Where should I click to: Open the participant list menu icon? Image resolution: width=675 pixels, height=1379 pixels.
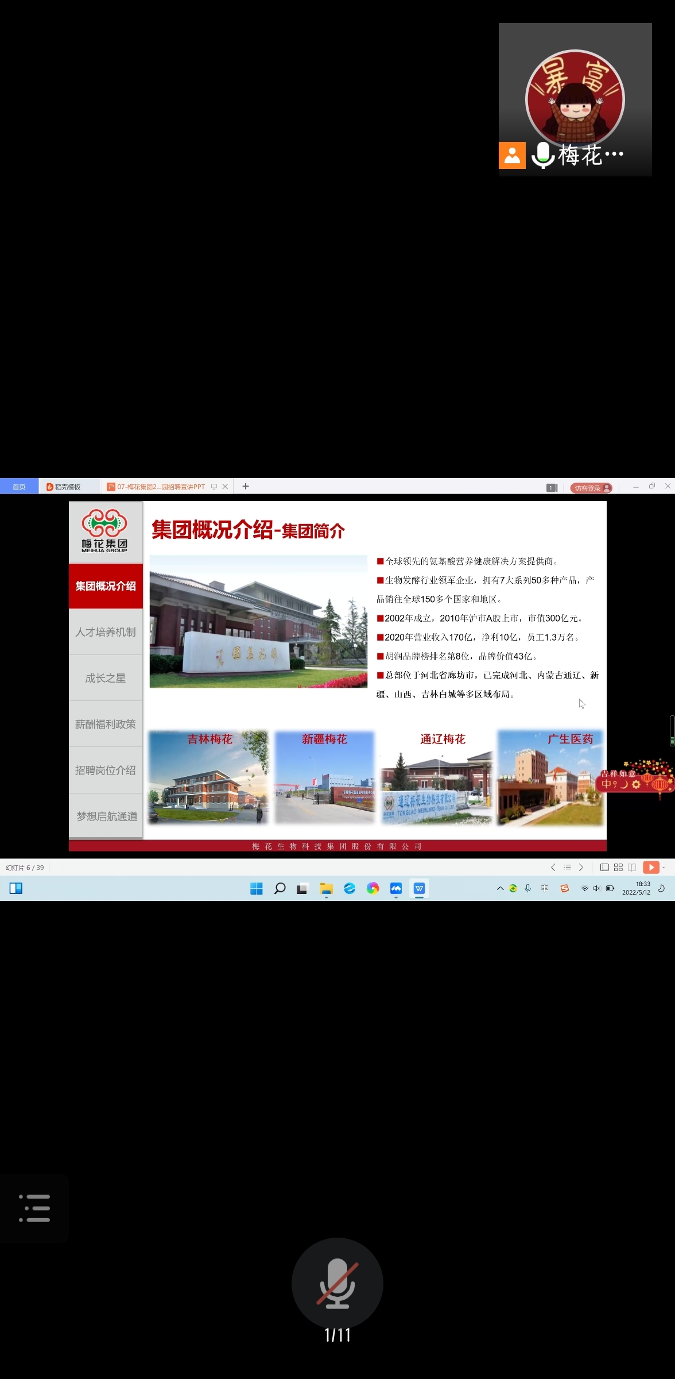coord(34,1208)
